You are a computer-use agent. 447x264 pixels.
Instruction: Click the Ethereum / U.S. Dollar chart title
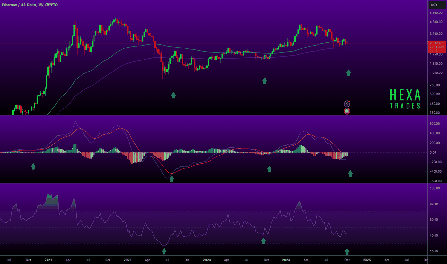pyautogui.click(x=30, y=5)
